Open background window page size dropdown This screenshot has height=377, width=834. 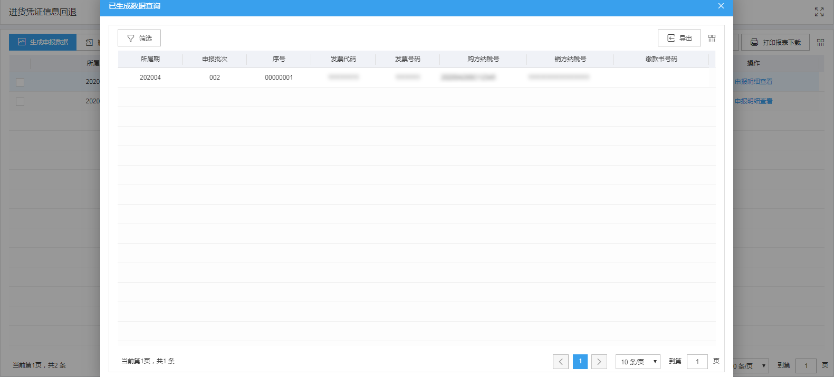click(751, 366)
